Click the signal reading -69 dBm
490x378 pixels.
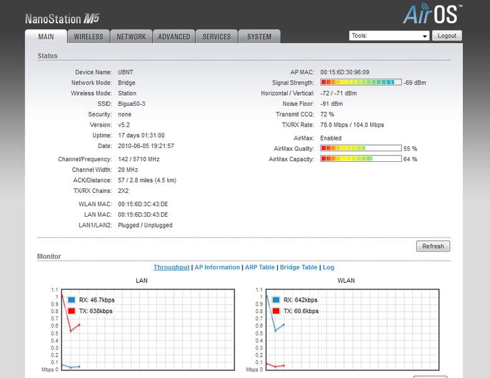pos(414,83)
